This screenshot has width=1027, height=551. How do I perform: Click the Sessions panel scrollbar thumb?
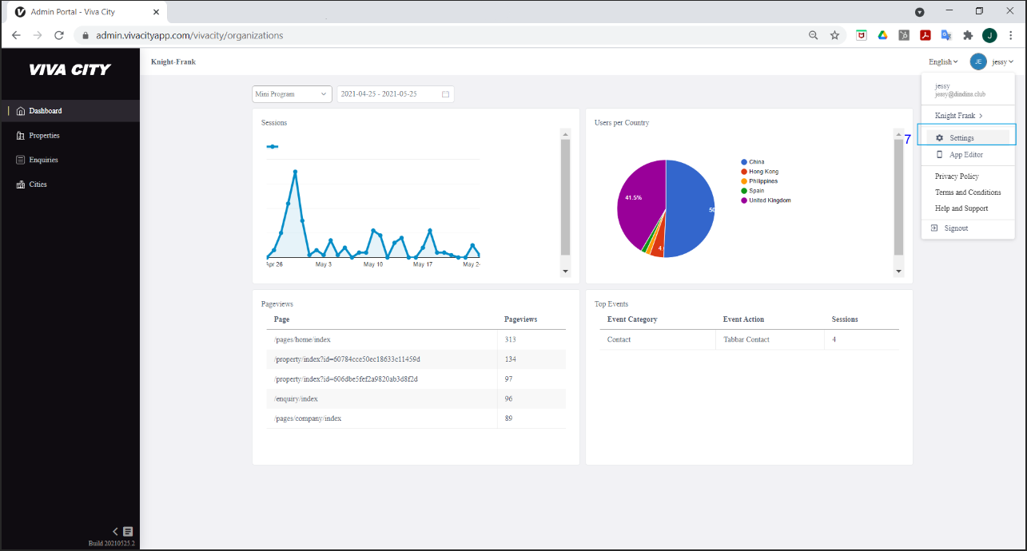pos(566,196)
